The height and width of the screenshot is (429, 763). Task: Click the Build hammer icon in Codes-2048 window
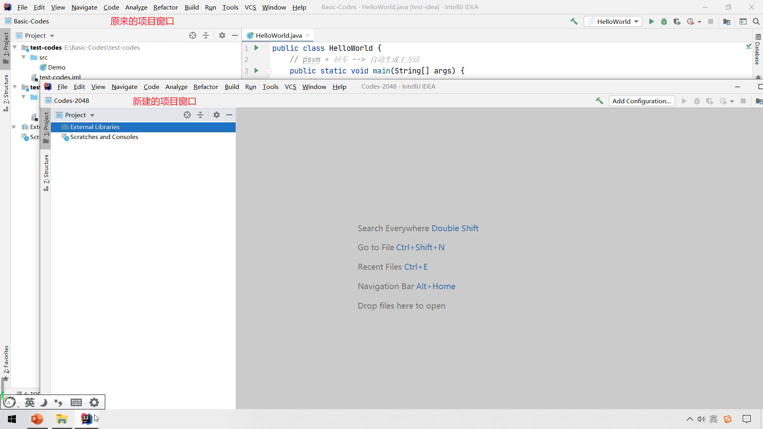point(599,101)
